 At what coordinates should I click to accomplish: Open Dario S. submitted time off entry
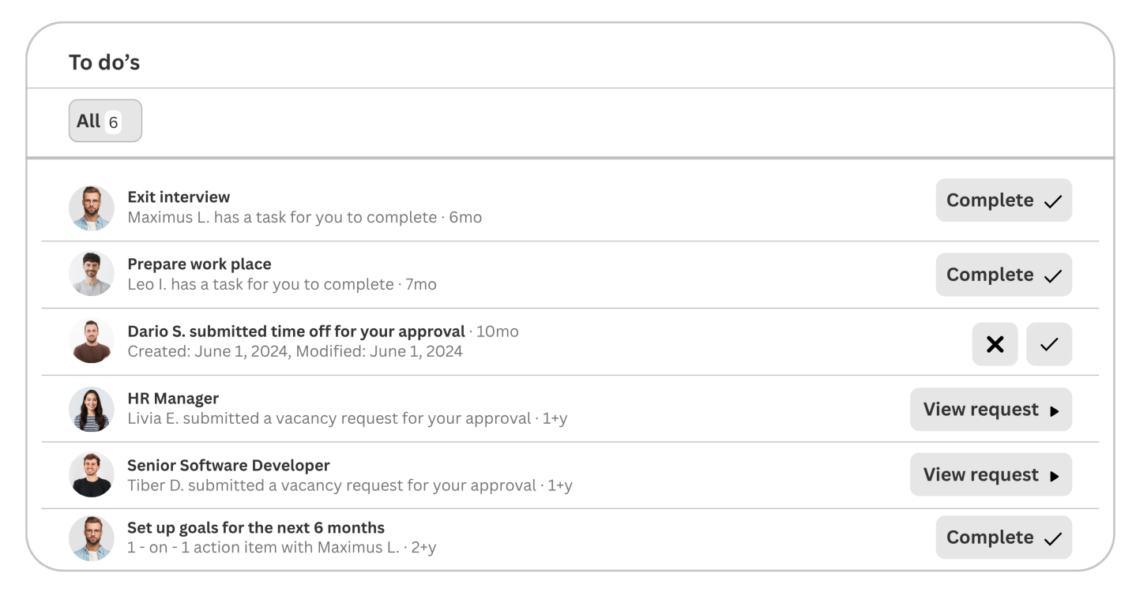[296, 332]
